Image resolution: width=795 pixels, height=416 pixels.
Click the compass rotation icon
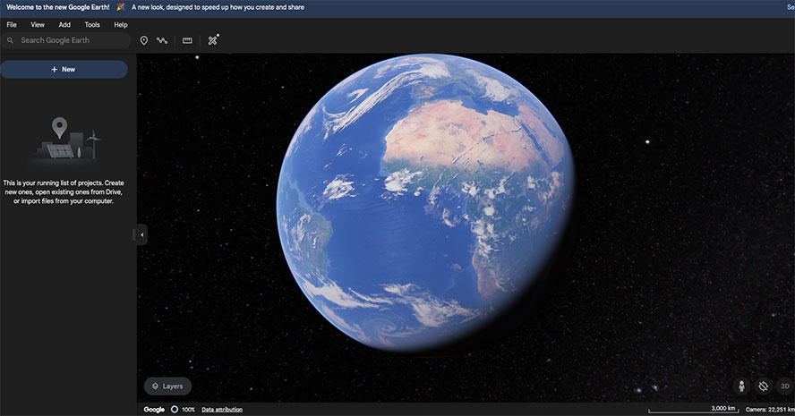pos(763,386)
